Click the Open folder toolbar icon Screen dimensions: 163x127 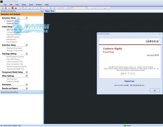point(5,8)
